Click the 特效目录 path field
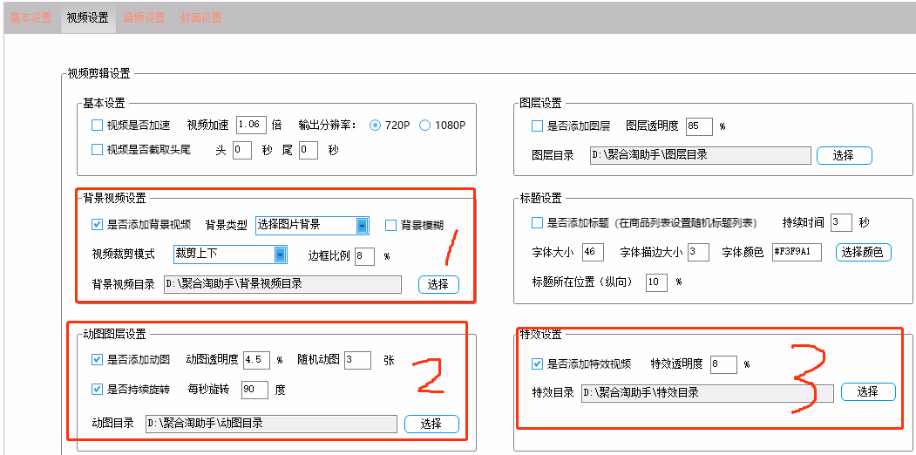This screenshot has height=455, width=916. click(x=708, y=393)
